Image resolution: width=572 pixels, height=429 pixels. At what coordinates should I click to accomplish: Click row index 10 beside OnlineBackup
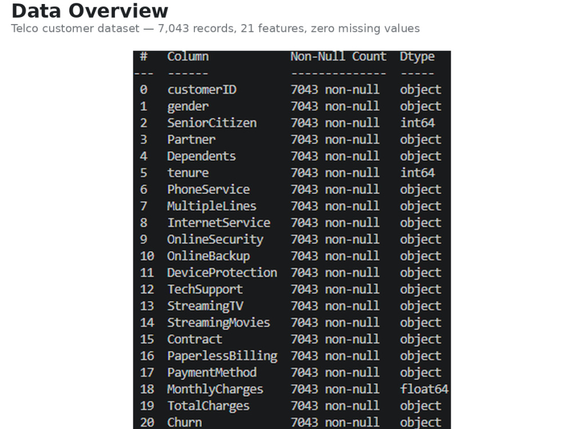[147, 256]
